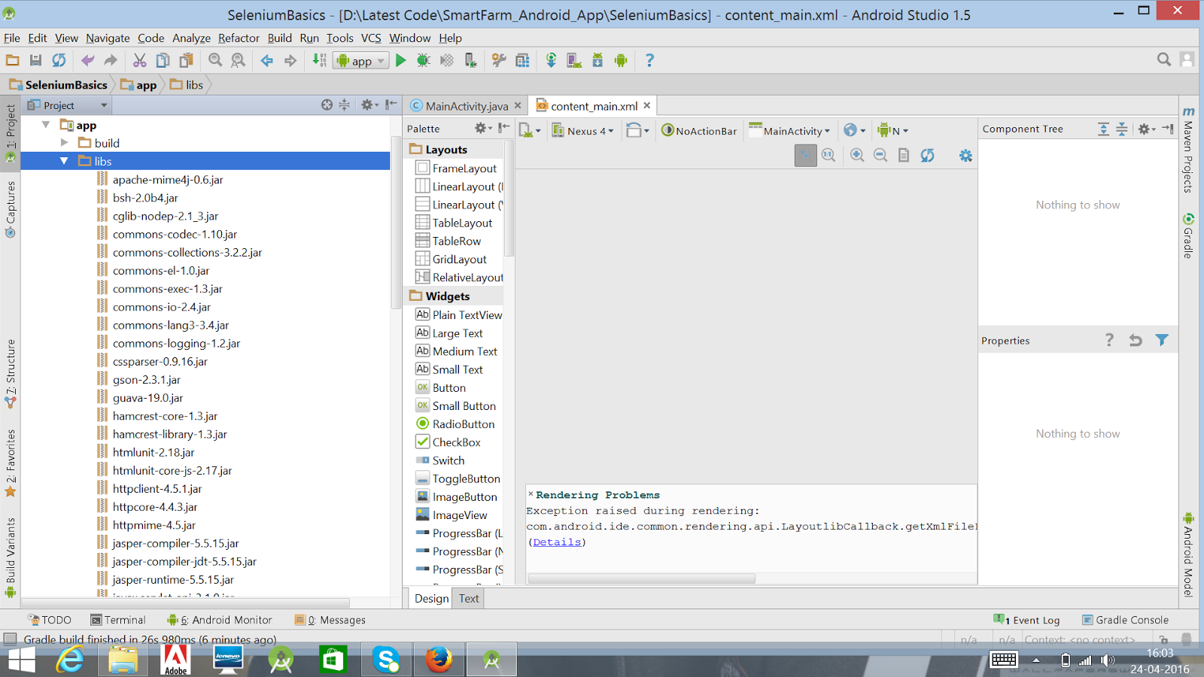Open the SDK Manager icon
This screenshot has height=677, width=1204.
click(x=597, y=60)
